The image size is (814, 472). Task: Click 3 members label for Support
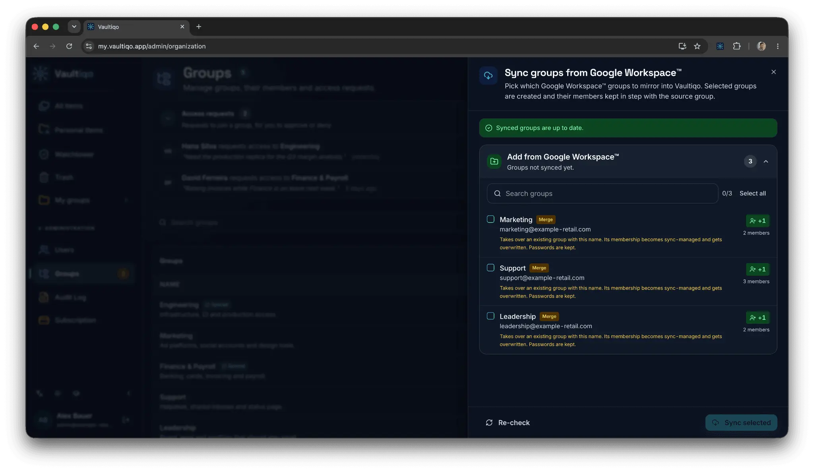pyautogui.click(x=756, y=282)
